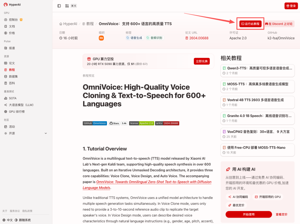300x224 pixels.
Task: Click 关于 footer link
Action: tap(5, 211)
